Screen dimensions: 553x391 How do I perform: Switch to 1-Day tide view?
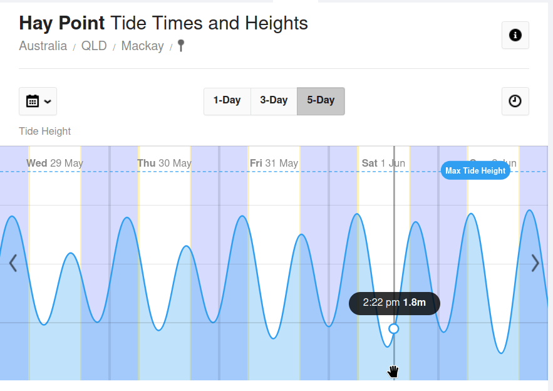pyautogui.click(x=227, y=101)
